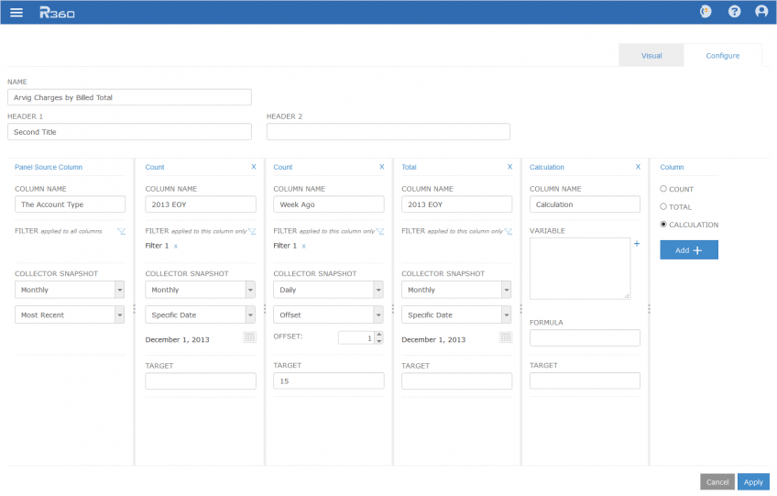Increase the OFFSET value

point(379,335)
